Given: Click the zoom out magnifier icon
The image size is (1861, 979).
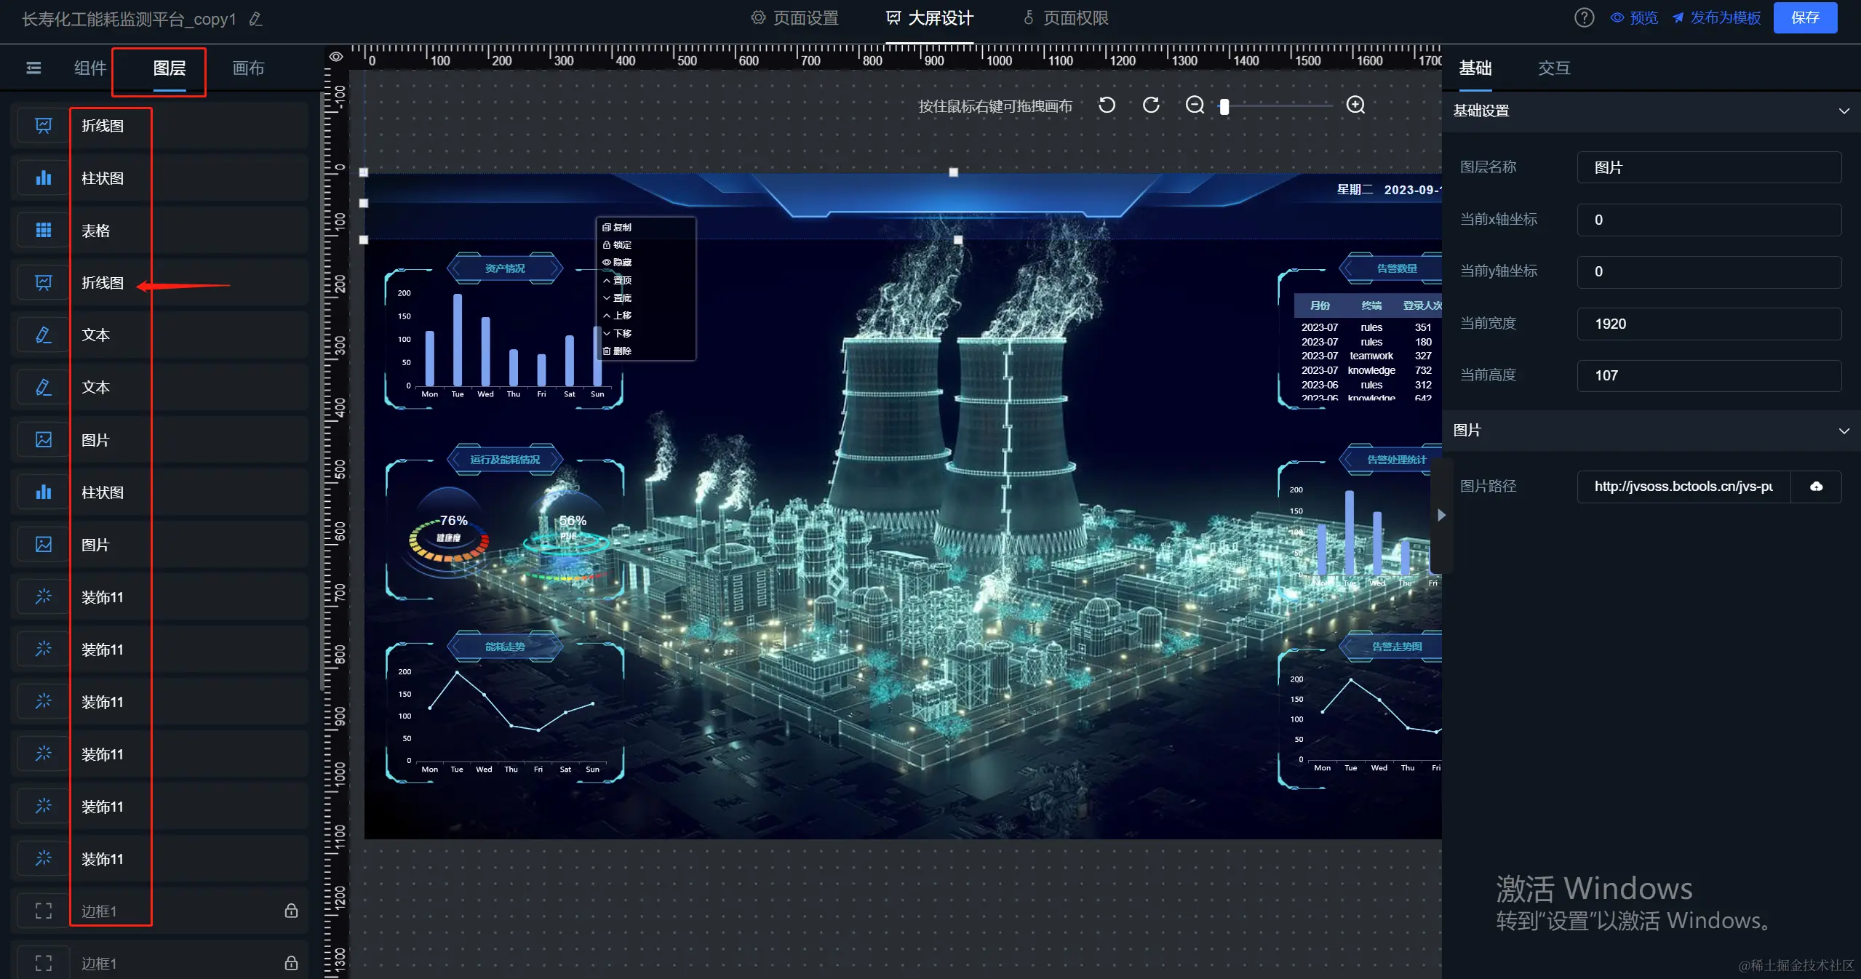Looking at the screenshot, I should click(x=1195, y=105).
